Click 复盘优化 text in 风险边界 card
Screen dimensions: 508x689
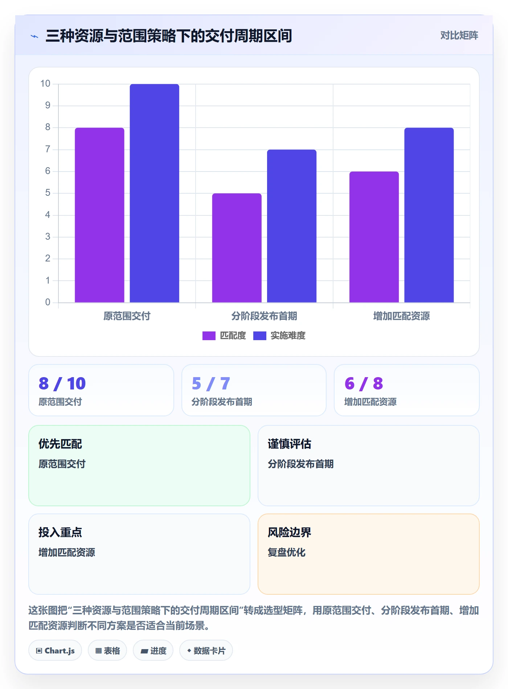click(x=287, y=553)
